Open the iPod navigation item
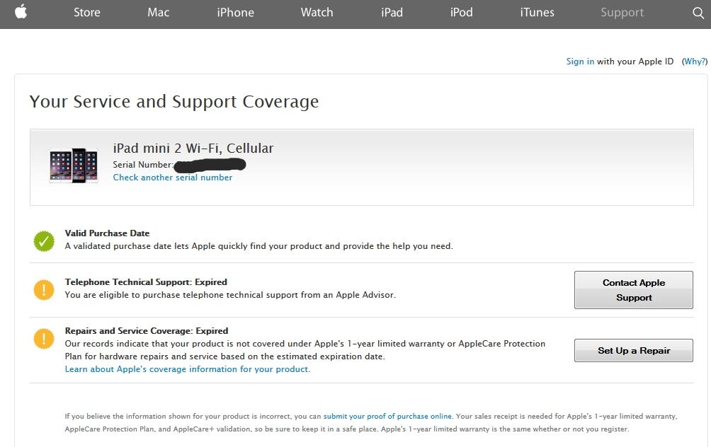This screenshot has height=447, width=711. point(461,12)
